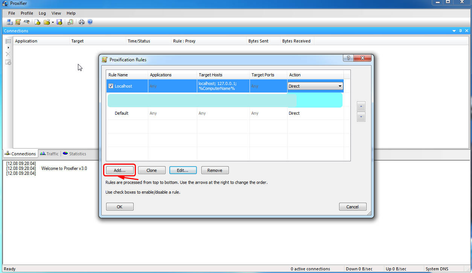The image size is (472, 273).
Task: Sort by the Bytes Sent column
Action: [x=263, y=41]
